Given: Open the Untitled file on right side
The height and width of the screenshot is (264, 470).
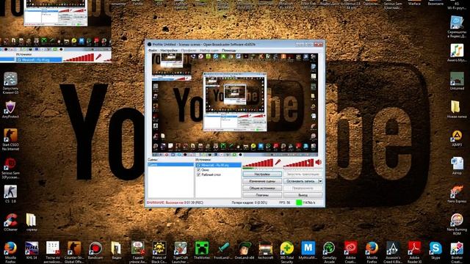Looking at the screenshot, I should click(457, 81).
